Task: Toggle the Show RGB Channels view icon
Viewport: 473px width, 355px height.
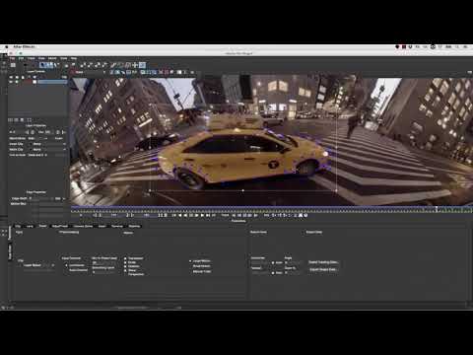Action: pos(111,72)
